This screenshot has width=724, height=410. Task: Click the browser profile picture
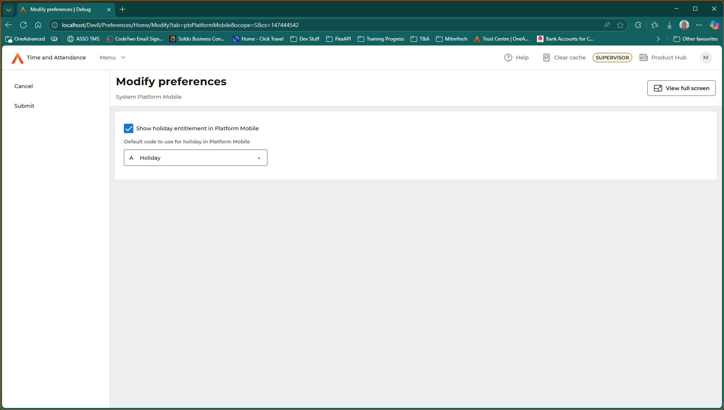684,25
